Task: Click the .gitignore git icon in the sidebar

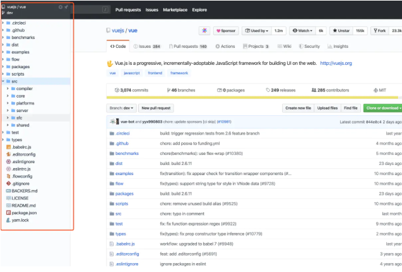Action: pos(8,183)
